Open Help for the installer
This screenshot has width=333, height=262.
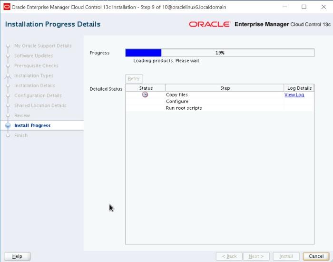tap(17, 256)
